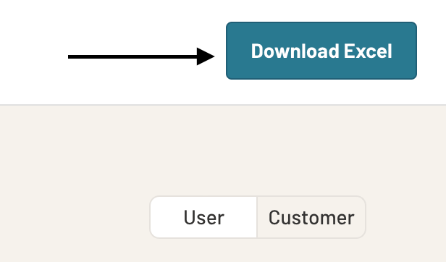Select the beige Customer button
This screenshot has height=262, width=446.
pyautogui.click(x=311, y=217)
